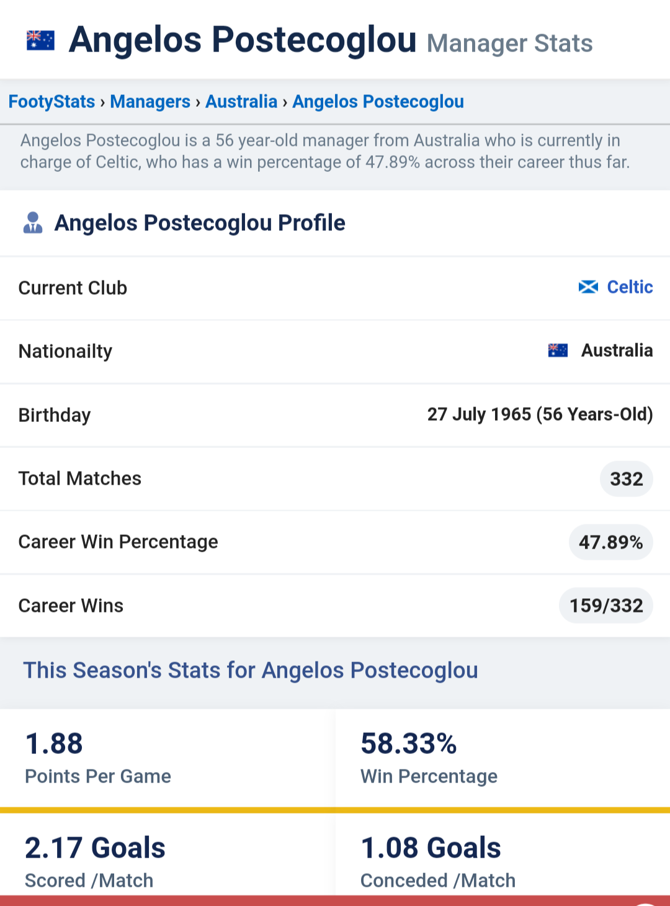Click the Total Matches 332 badge
670x906 pixels.
(627, 479)
